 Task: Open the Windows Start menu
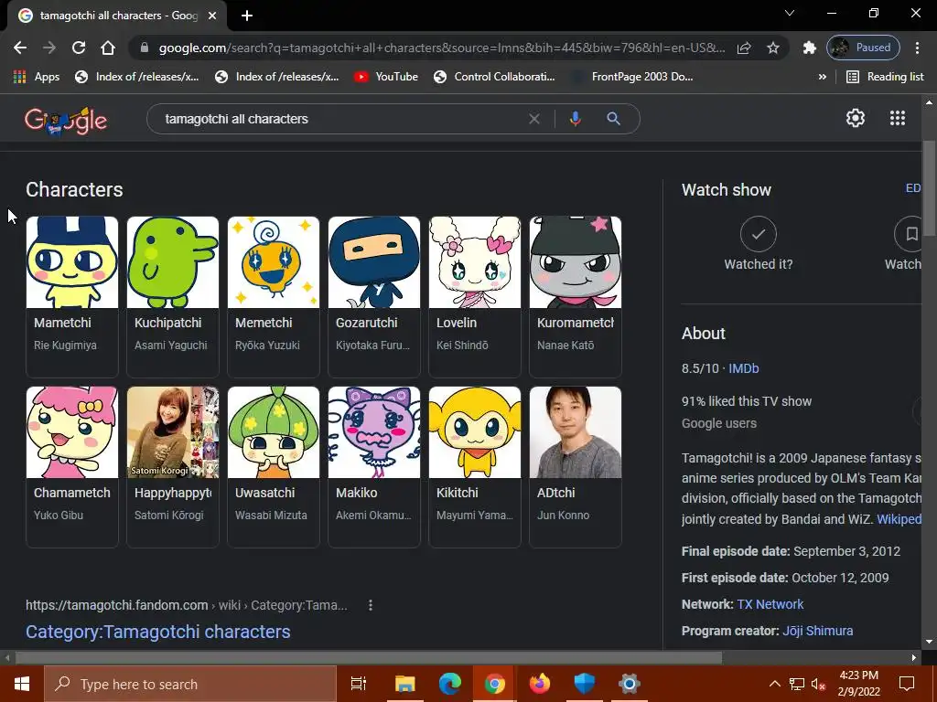pyautogui.click(x=22, y=684)
